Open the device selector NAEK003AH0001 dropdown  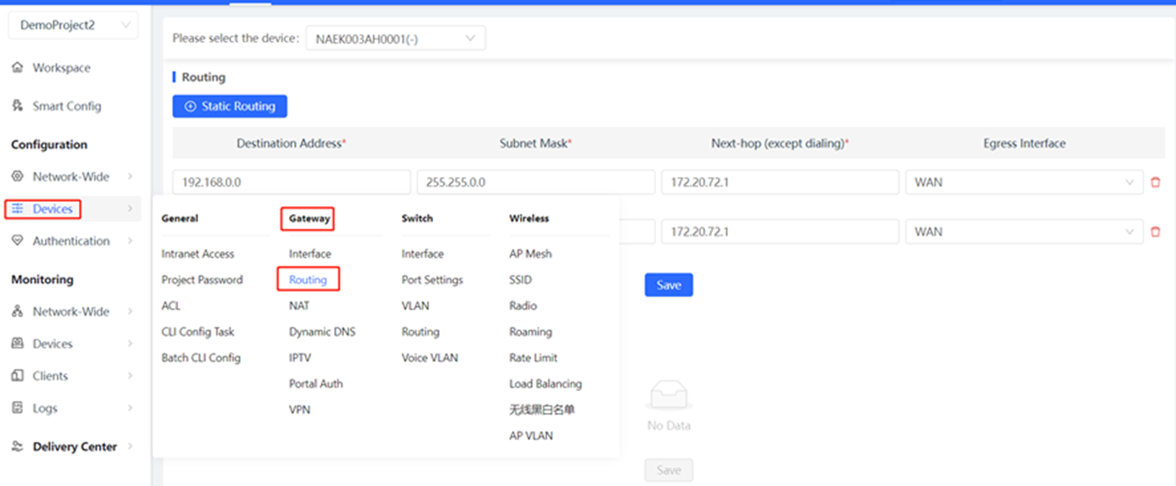point(395,39)
